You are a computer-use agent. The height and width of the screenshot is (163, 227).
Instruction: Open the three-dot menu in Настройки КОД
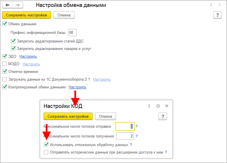[x=149, y=106]
